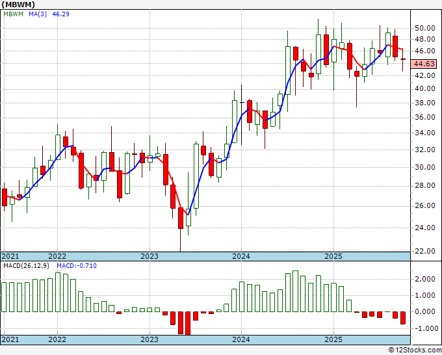Select 2022 on the price chart timeline
This screenshot has height=355, width=442.
pyautogui.click(x=57, y=256)
